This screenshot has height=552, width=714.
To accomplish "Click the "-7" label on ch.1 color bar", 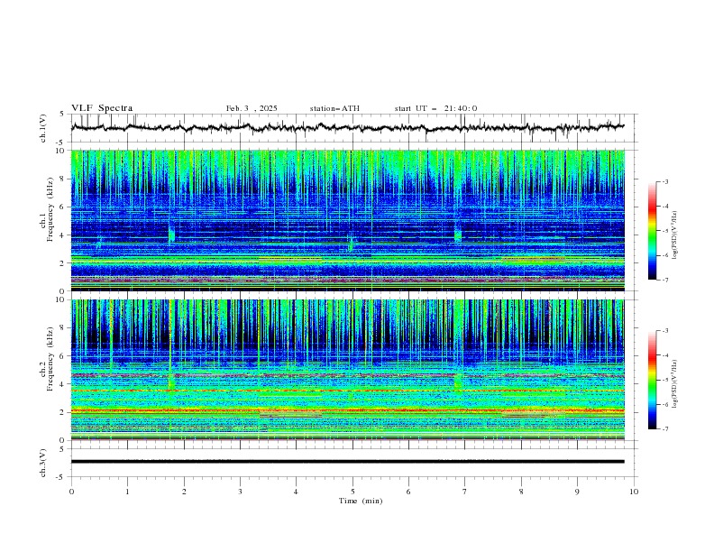I will [665, 280].
